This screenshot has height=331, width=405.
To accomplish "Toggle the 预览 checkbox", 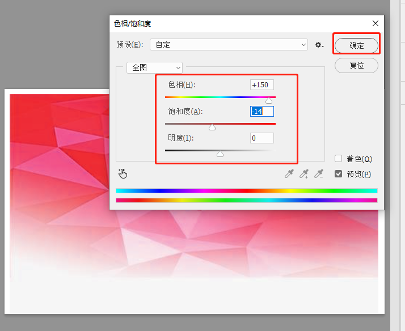I will (339, 174).
